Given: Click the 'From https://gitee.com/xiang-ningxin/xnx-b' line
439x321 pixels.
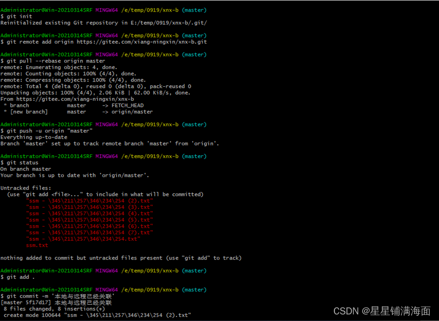Looking at the screenshot, I should coord(67,99).
